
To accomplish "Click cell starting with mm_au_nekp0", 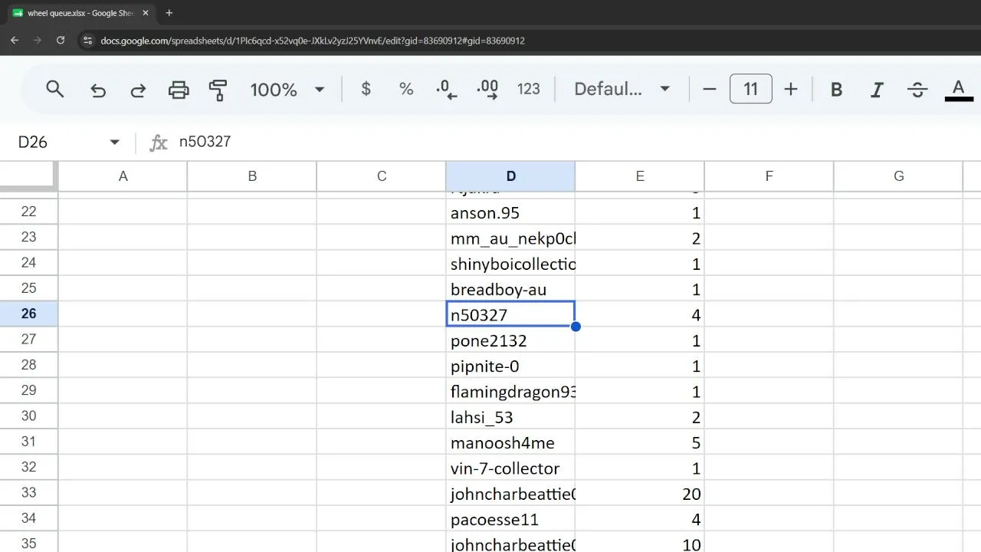I will point(510,238).
